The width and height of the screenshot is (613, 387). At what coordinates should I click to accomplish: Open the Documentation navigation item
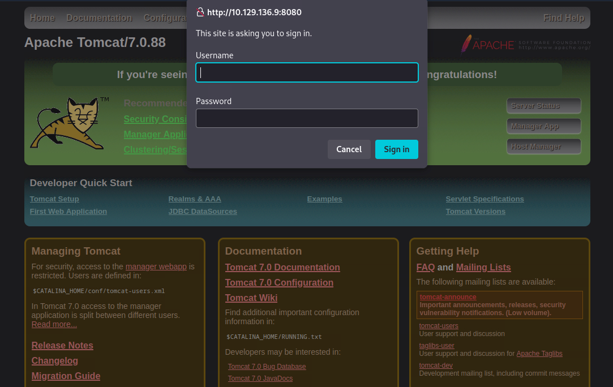[99, 18]
